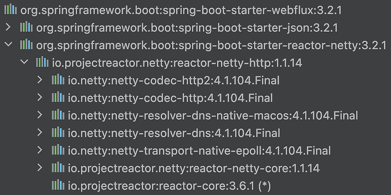Select io.netty:netty-transport-native-epoll:4.1.104.Final text

click(200, 151)
